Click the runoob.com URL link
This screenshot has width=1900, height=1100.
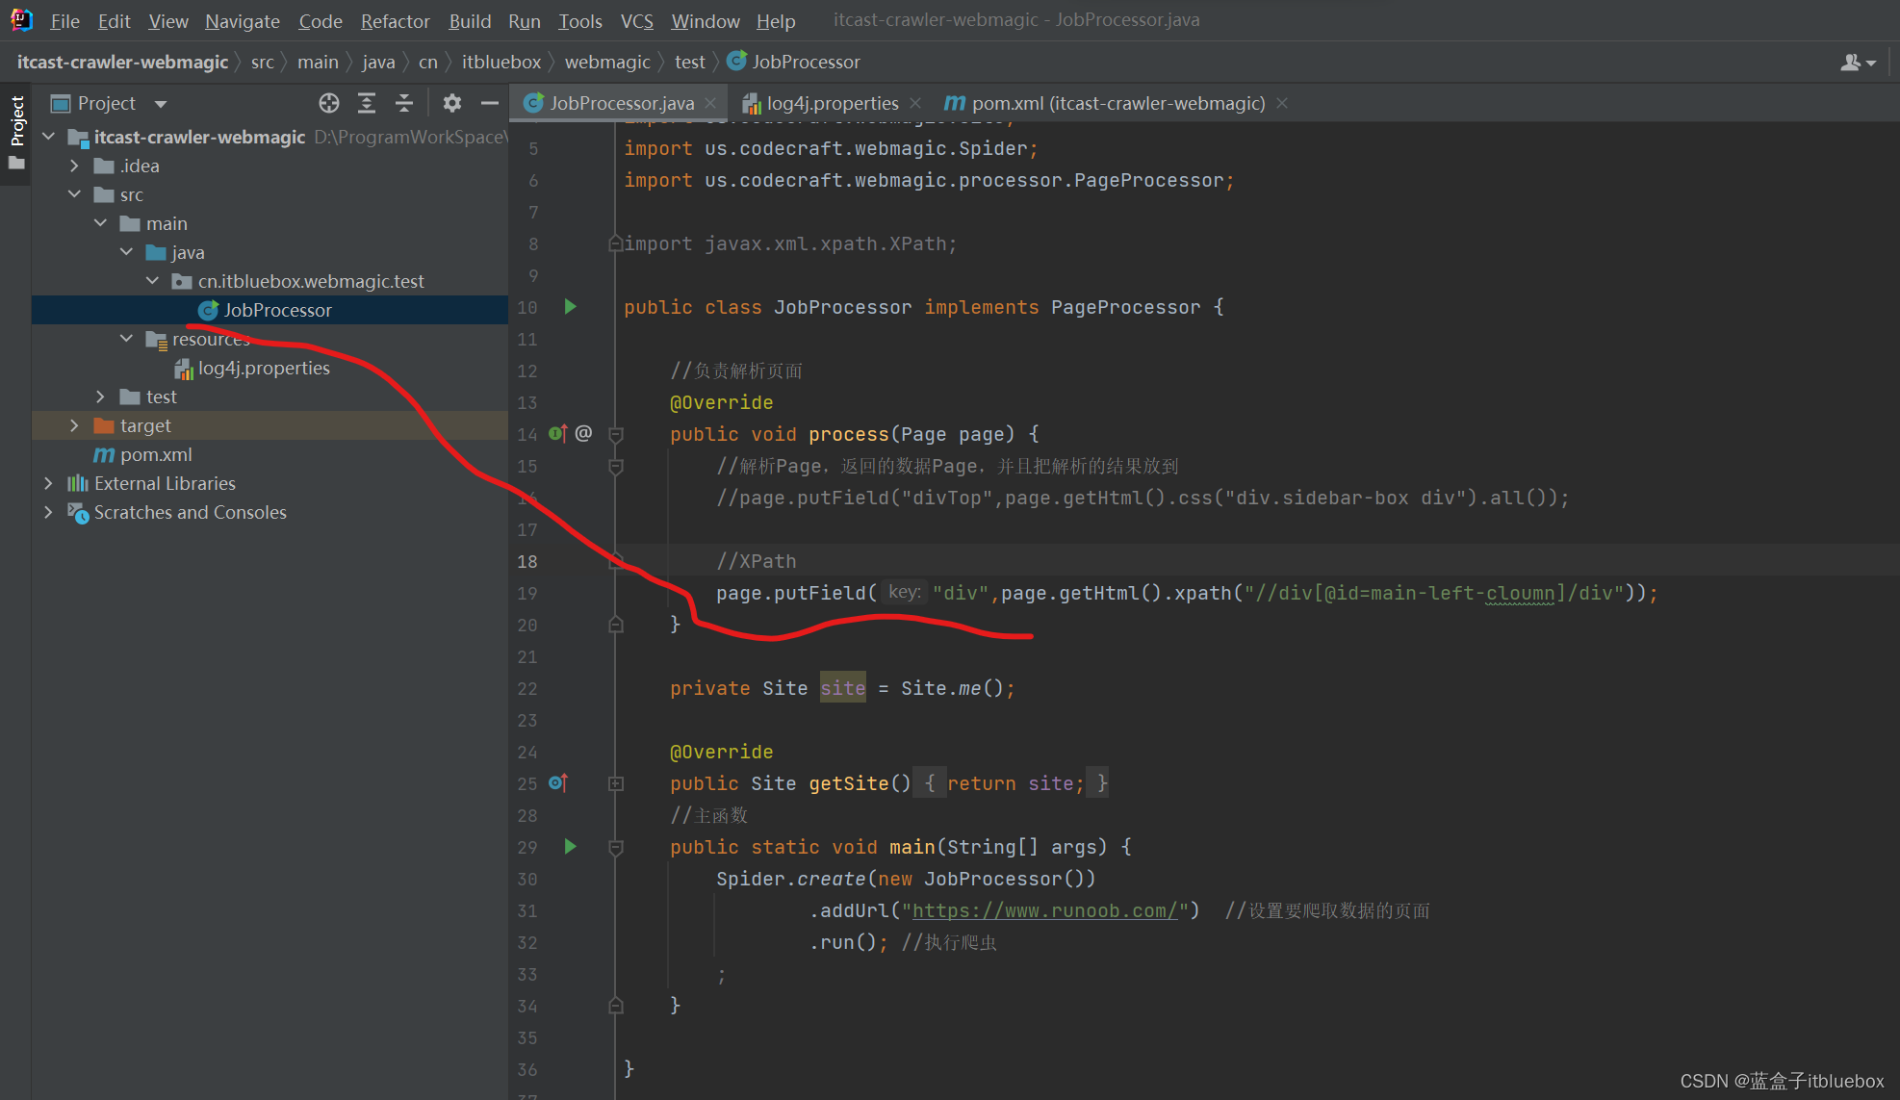pyautogui.click(x=1044, y=910)
